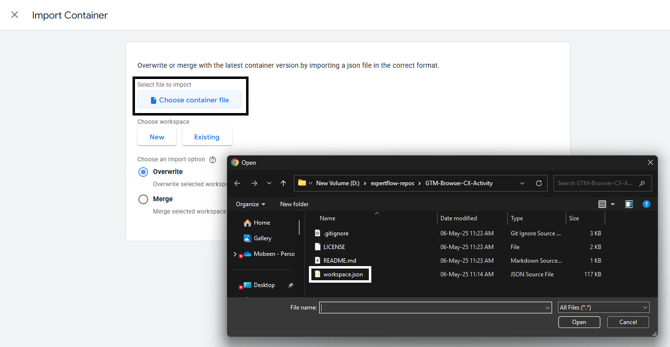Click the Back arrow in file dialog
Image resolution: width=670 pixels, height=347 pixels.
click(237, 183)
